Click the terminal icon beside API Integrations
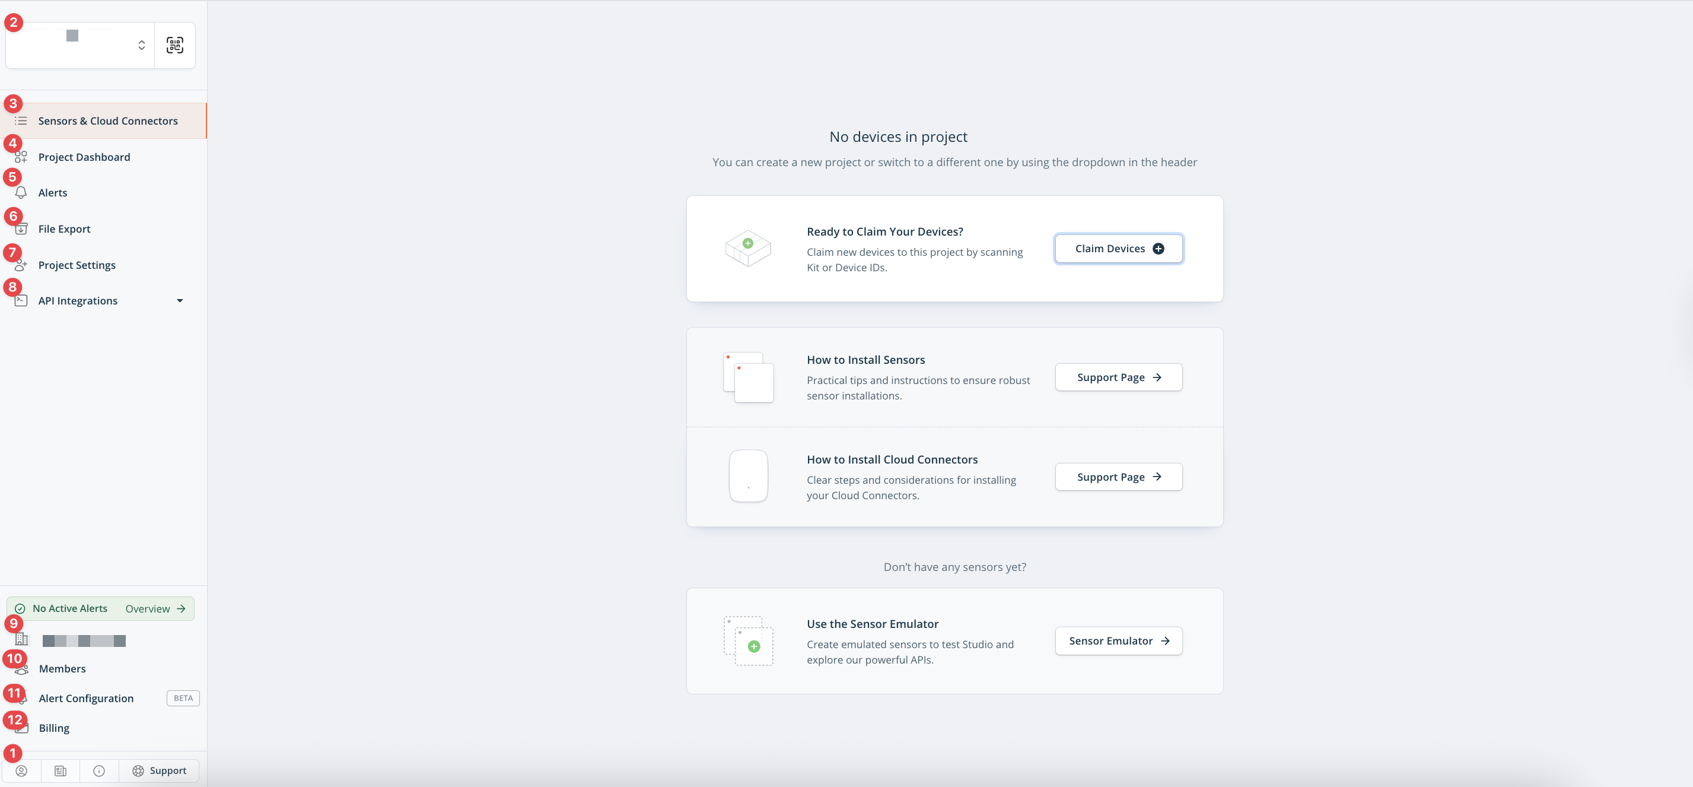The image size is (1693, 787). point(21,300)
